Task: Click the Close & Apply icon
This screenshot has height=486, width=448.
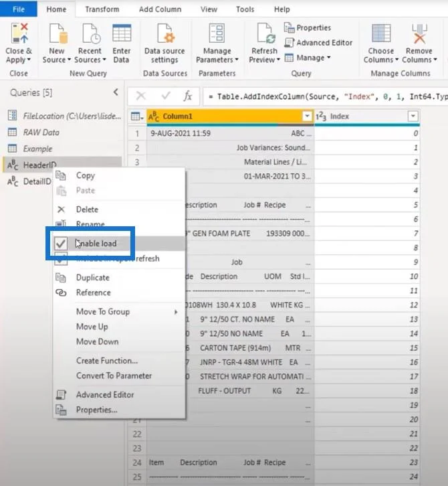Action: click(19, 33)
